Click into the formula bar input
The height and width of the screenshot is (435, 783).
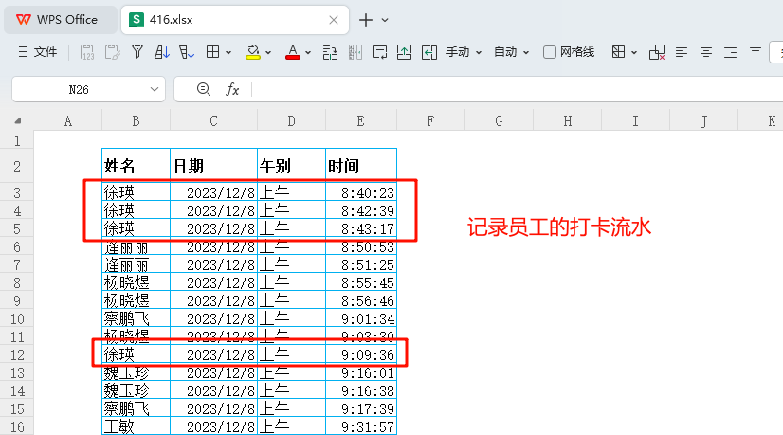click(517, 89)
